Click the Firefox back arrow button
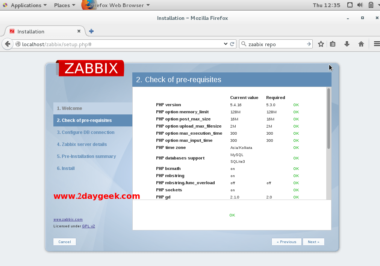 pos(8,44)
